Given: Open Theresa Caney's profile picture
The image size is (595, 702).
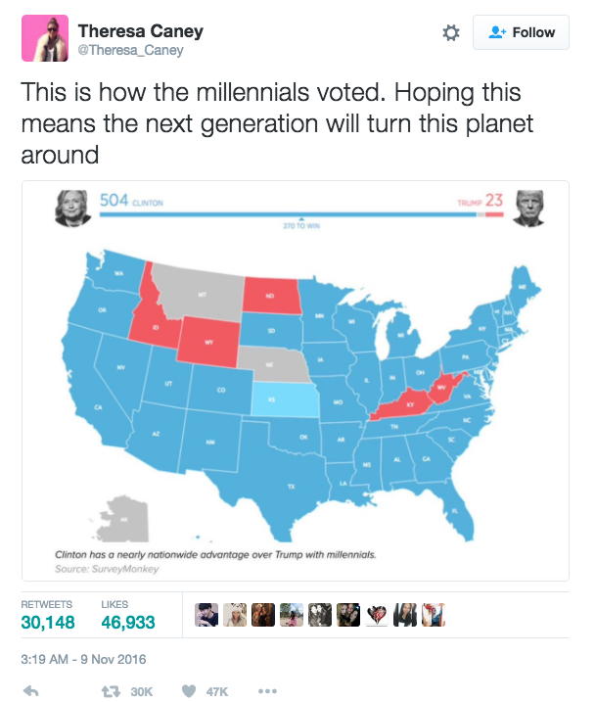Looking at the screenshot, I should pyautogui.click(x=45, y=38).
